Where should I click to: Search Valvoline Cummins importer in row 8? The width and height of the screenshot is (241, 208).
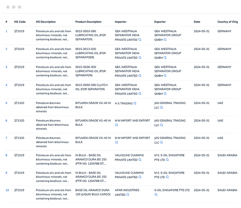tap(140, 160)
